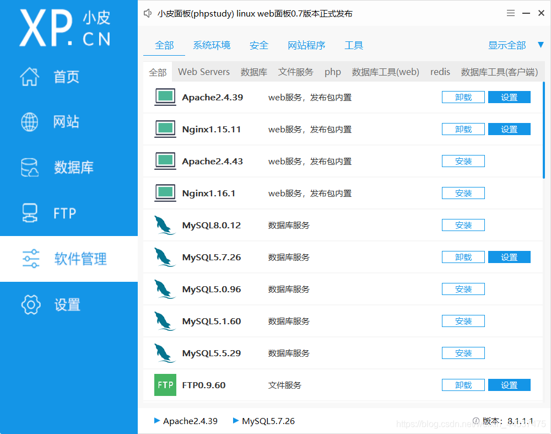
Task: Click the Apache2.4.39 monitor icon
Action: click(165, 98)
